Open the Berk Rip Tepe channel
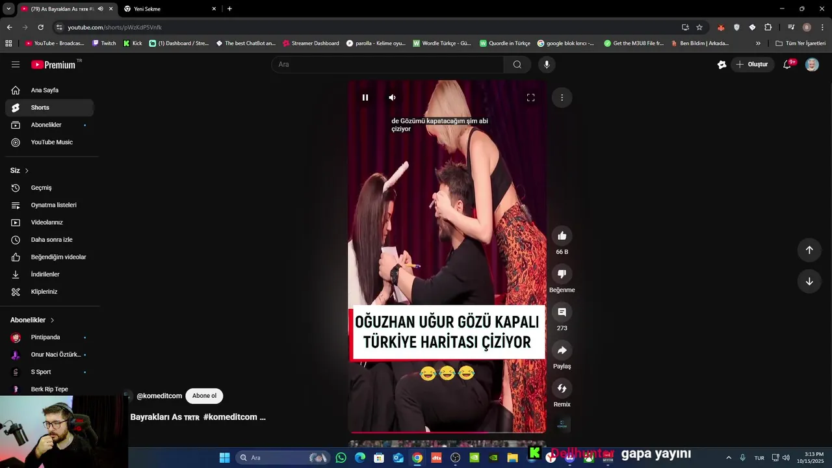 [49, 389]
